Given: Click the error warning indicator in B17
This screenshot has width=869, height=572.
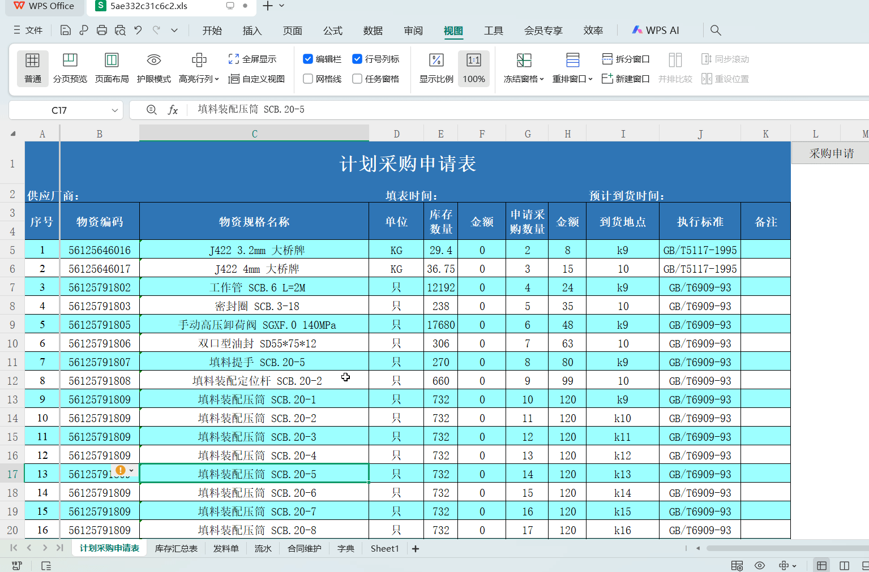Looking at the screenshot, I should coord(121,470).
